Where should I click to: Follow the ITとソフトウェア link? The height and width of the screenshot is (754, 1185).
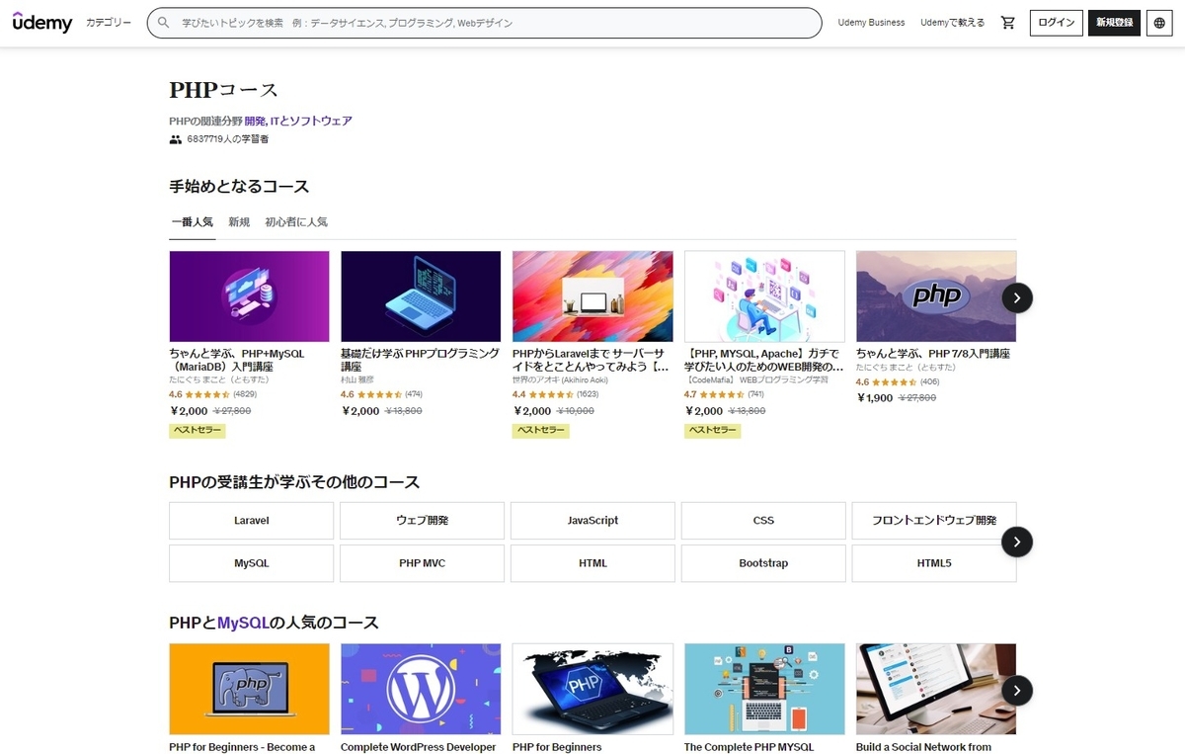tap(311, 121)
